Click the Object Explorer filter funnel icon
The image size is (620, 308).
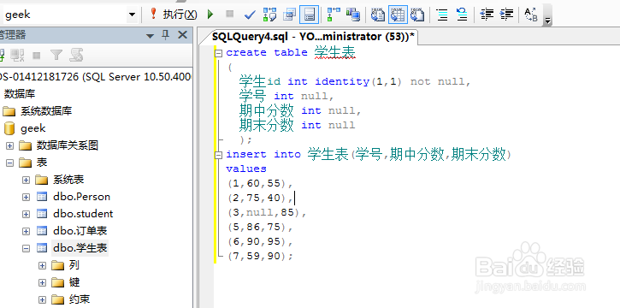(56, 56)
